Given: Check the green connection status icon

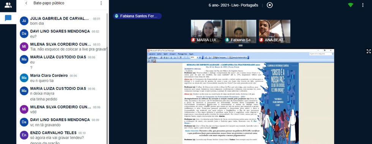Looking at the screenshot, I should pyautogui.click(x=350, y=5).
